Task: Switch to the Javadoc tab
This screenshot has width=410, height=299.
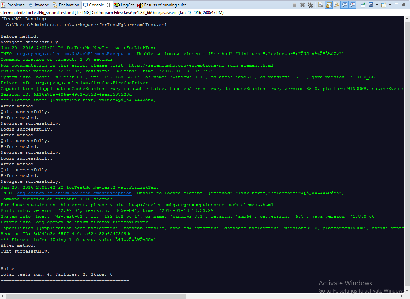Action: tap(39, 5)
